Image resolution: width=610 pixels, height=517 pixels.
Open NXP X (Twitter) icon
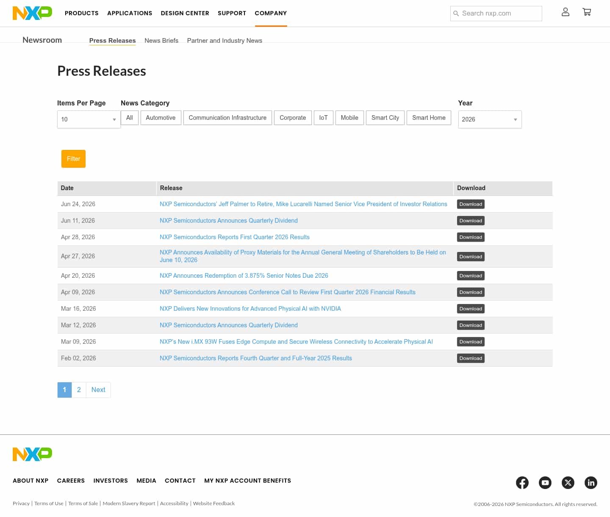[568, 482]
